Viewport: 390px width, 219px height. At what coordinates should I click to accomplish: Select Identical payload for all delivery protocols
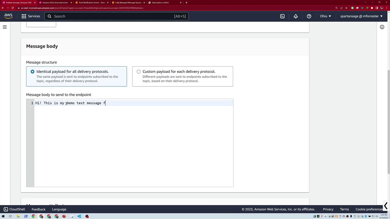tap(76, 76)
